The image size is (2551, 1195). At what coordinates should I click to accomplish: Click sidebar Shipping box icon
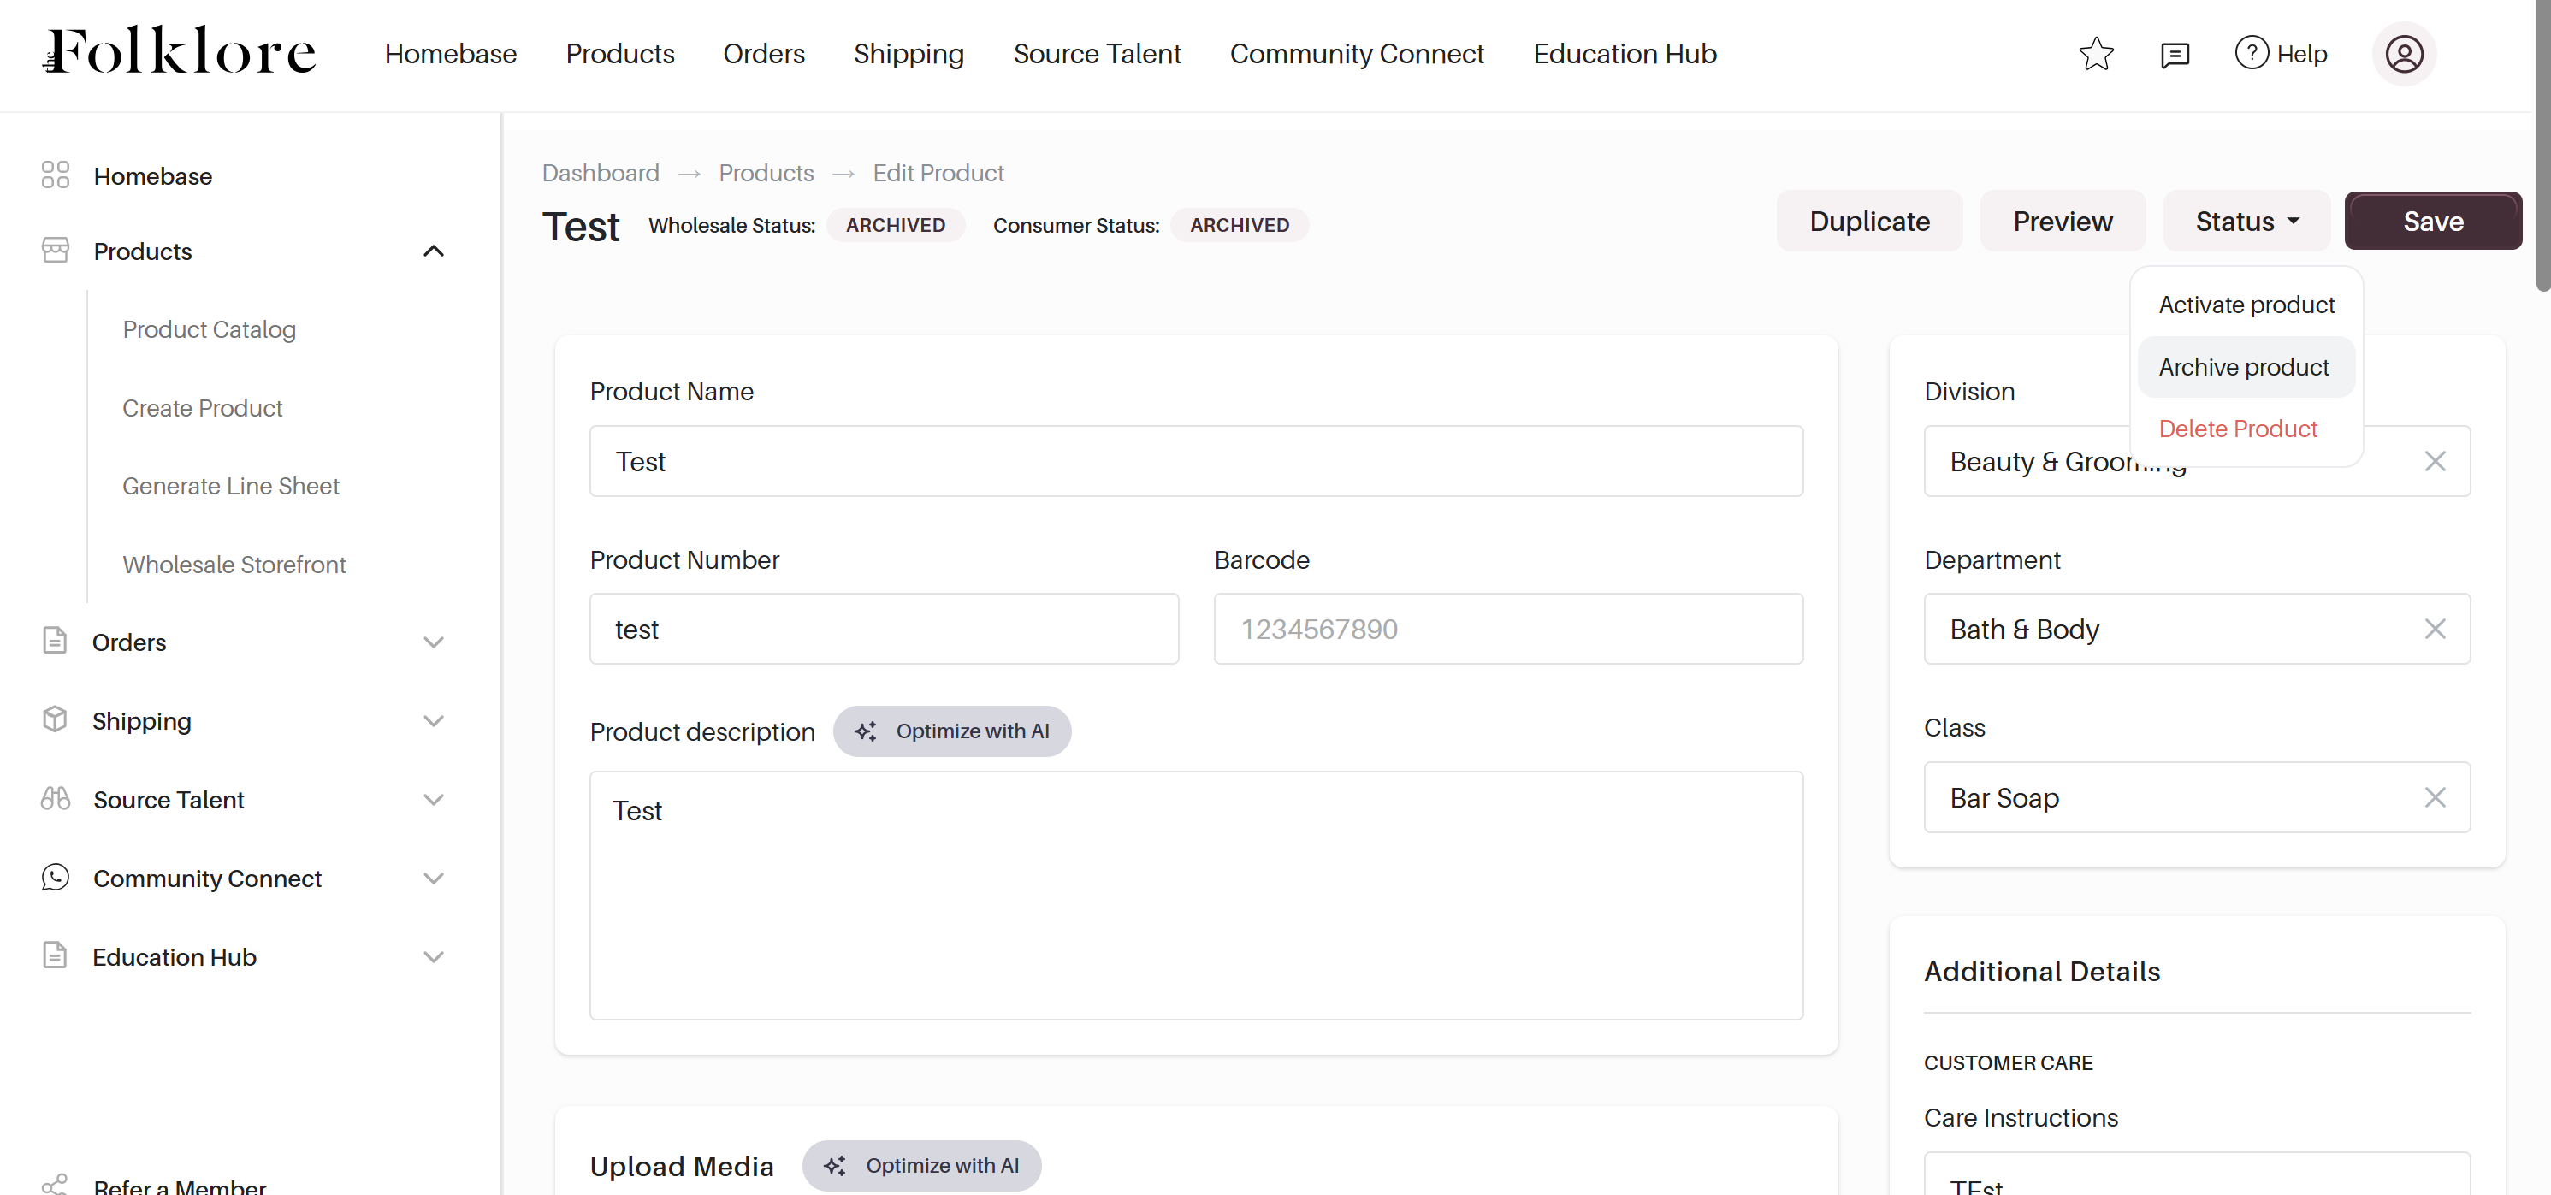(55, 719)
